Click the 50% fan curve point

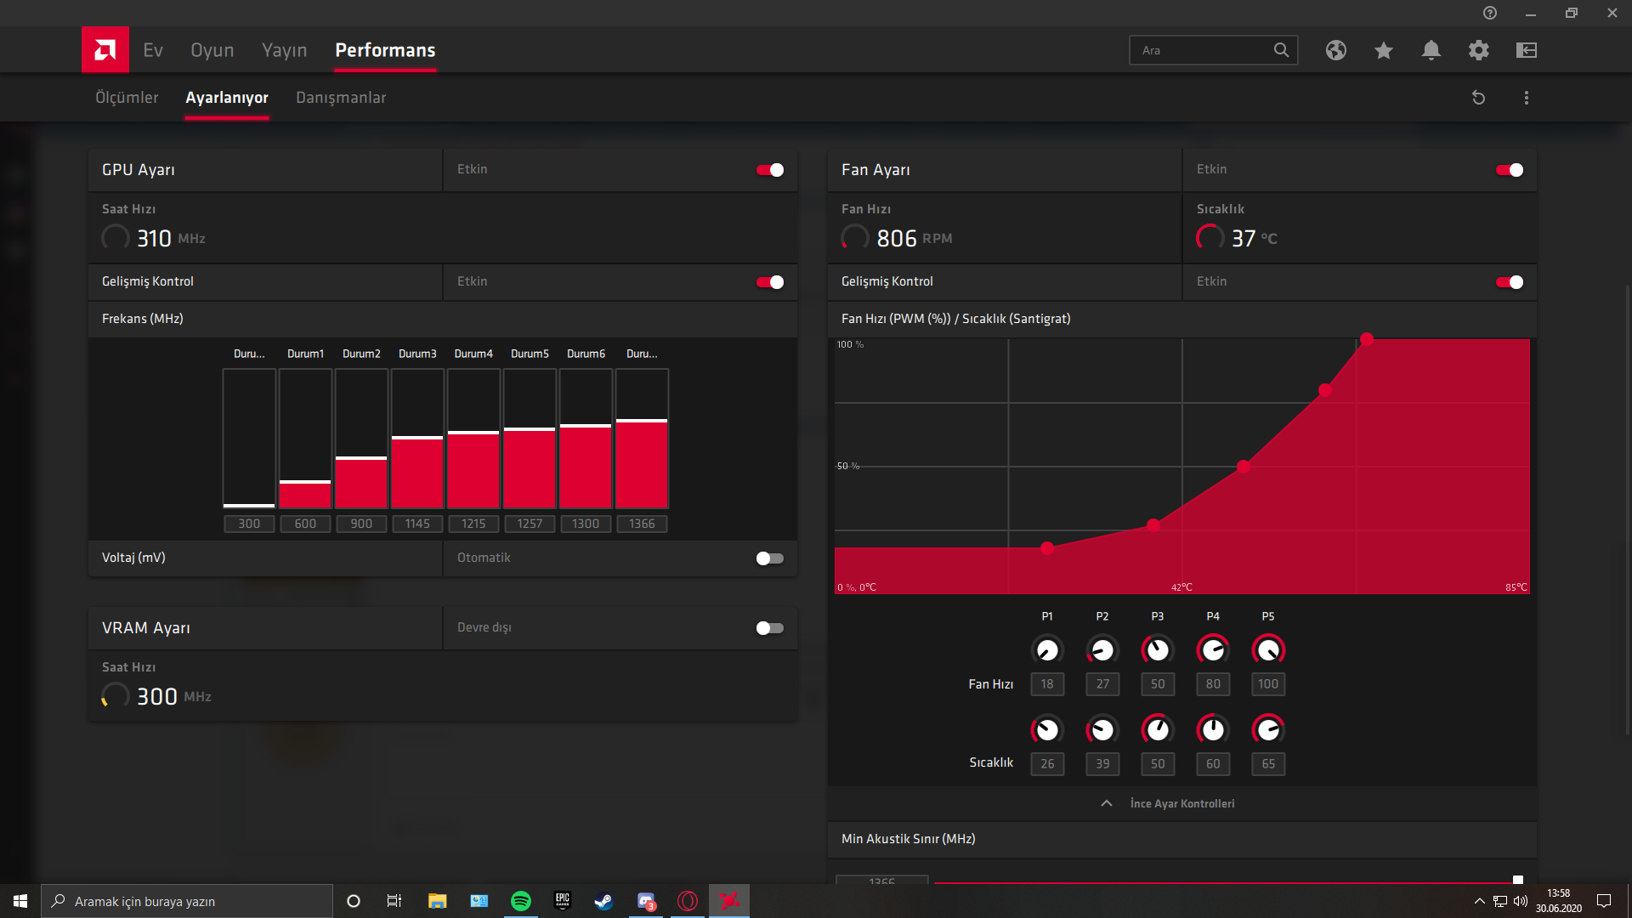(1244, 467)
